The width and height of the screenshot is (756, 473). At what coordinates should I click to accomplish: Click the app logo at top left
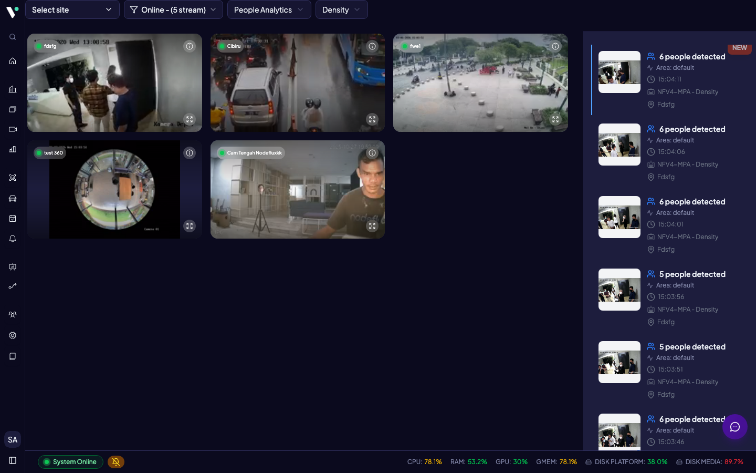13,11
